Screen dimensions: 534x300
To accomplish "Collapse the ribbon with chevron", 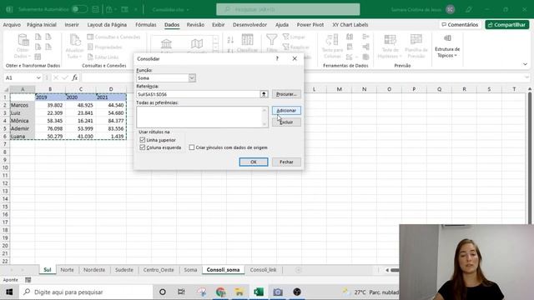I will tap(525, 64).
